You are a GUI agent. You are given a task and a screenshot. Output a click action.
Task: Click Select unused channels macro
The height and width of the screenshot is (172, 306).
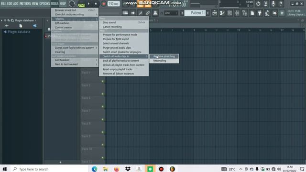pyautogui.click(x=124, y=43)
